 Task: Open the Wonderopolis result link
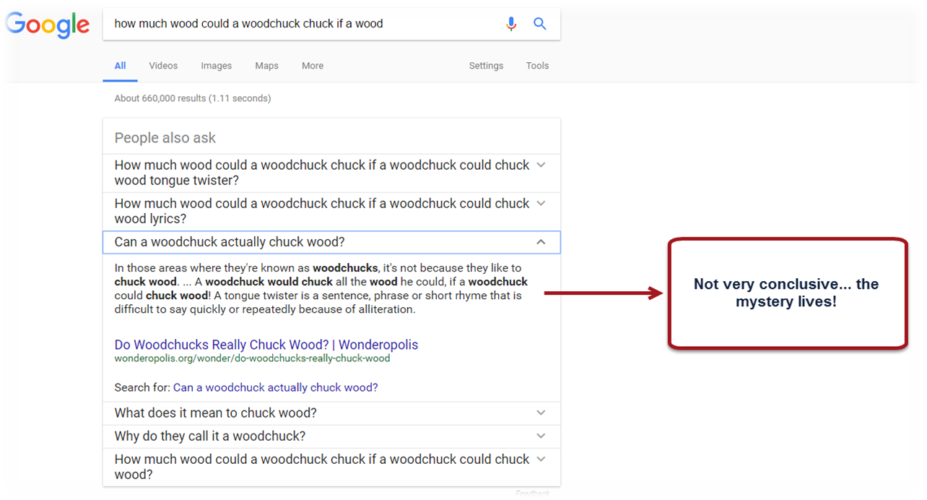(x=266, y=345)
